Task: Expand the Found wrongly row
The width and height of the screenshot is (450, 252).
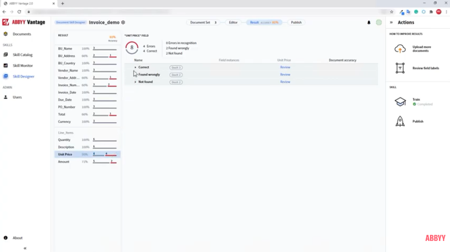Action: pos(135,75)
